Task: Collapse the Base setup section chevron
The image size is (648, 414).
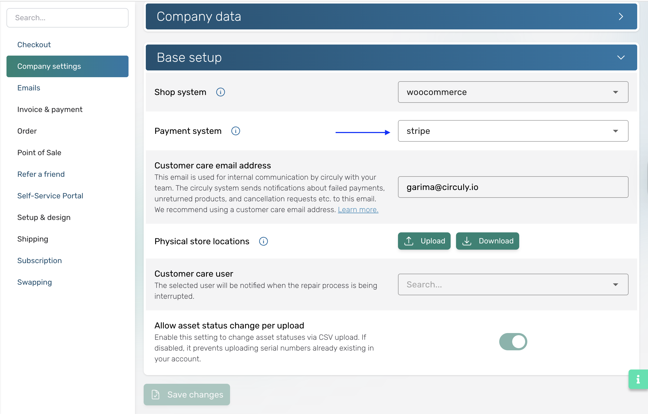Action: tap(621, 57)
